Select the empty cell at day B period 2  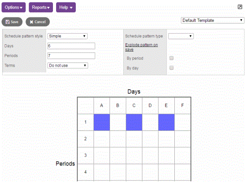[118, 139]
